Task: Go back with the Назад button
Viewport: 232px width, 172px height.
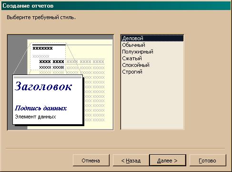Action: (131, 161)
